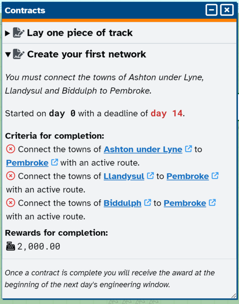239x304 pixels.
Task: Open the Pembroke link in first criterion
Action: point(27,163)
